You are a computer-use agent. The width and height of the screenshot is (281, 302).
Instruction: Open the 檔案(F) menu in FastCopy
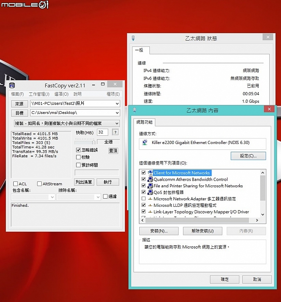17,94
